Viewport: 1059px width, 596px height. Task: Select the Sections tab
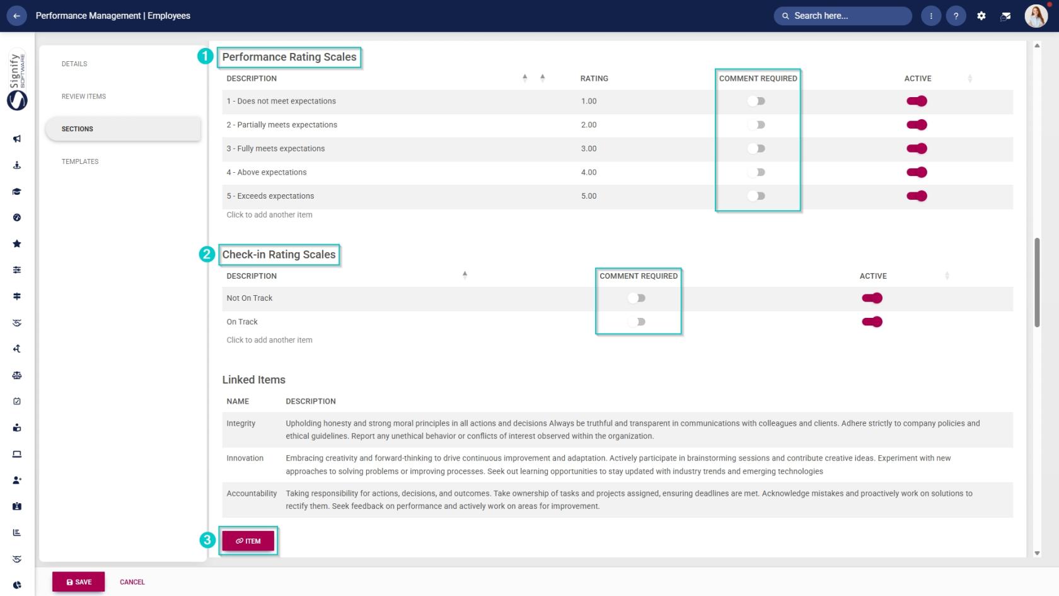coord(123,129)
